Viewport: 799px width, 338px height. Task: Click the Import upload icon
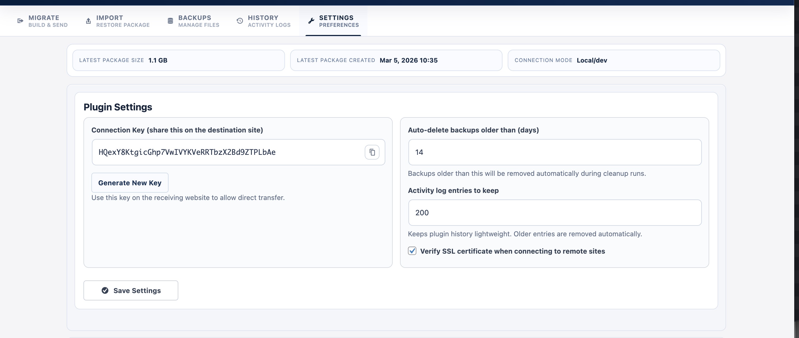(88, 21)
